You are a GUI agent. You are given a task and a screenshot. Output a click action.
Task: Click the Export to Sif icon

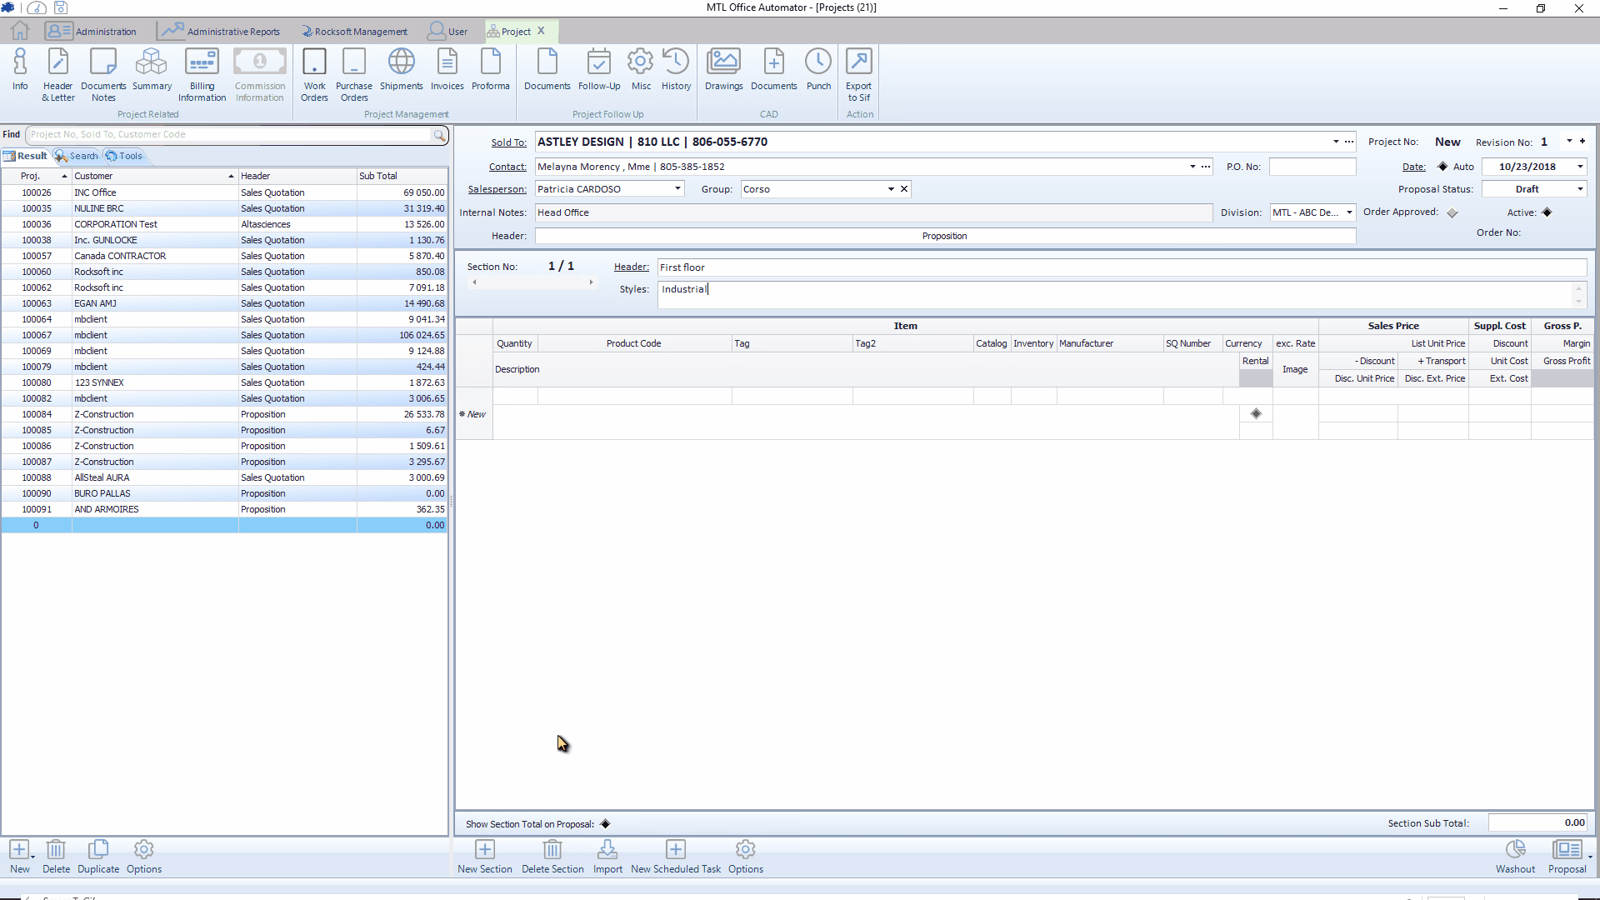coord(858,73)
